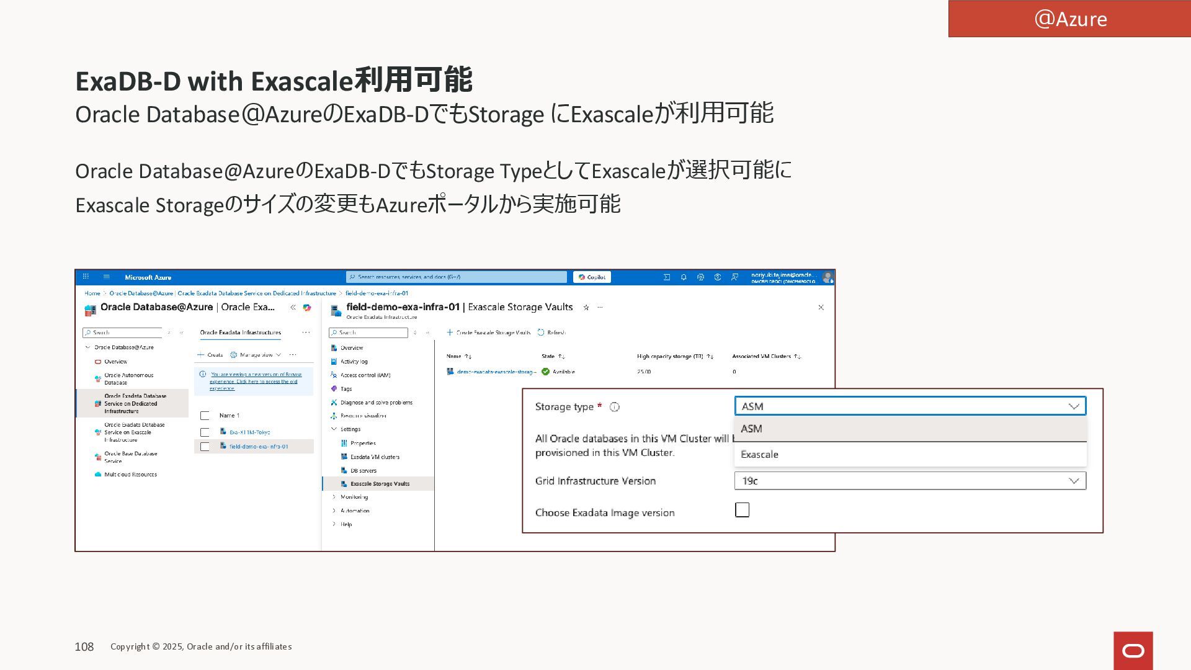Image resolution: width=1191 pixels, height=670 pixels.
Task: Check the Exa-X11M-Tokyo row checkbox
Action: click(x=205, y=432)
